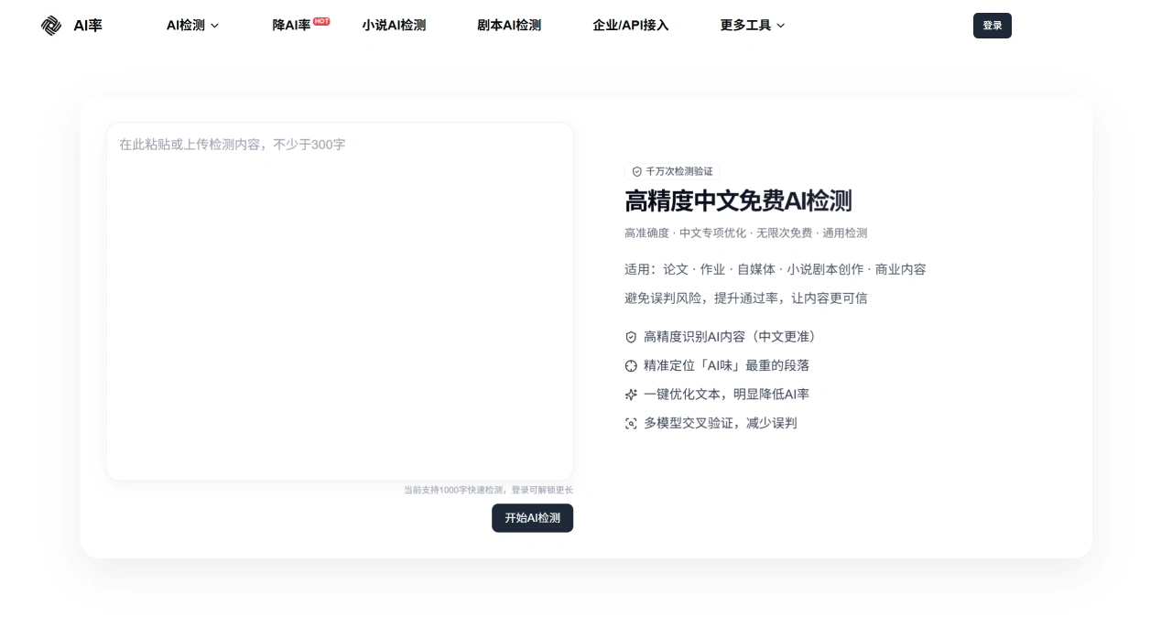Go to 剧本AI检测
Screen dimensions: 1172x639
(509, 26)
